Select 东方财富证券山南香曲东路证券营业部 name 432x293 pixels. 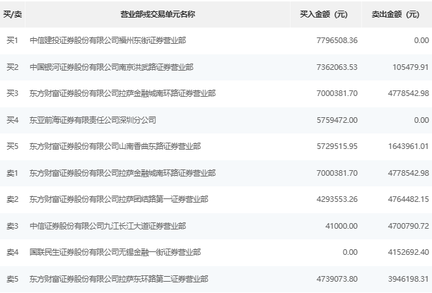115,146
